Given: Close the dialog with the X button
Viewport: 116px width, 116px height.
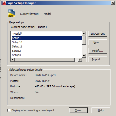Looking at the screenshot, I should [x=113, y=3].
